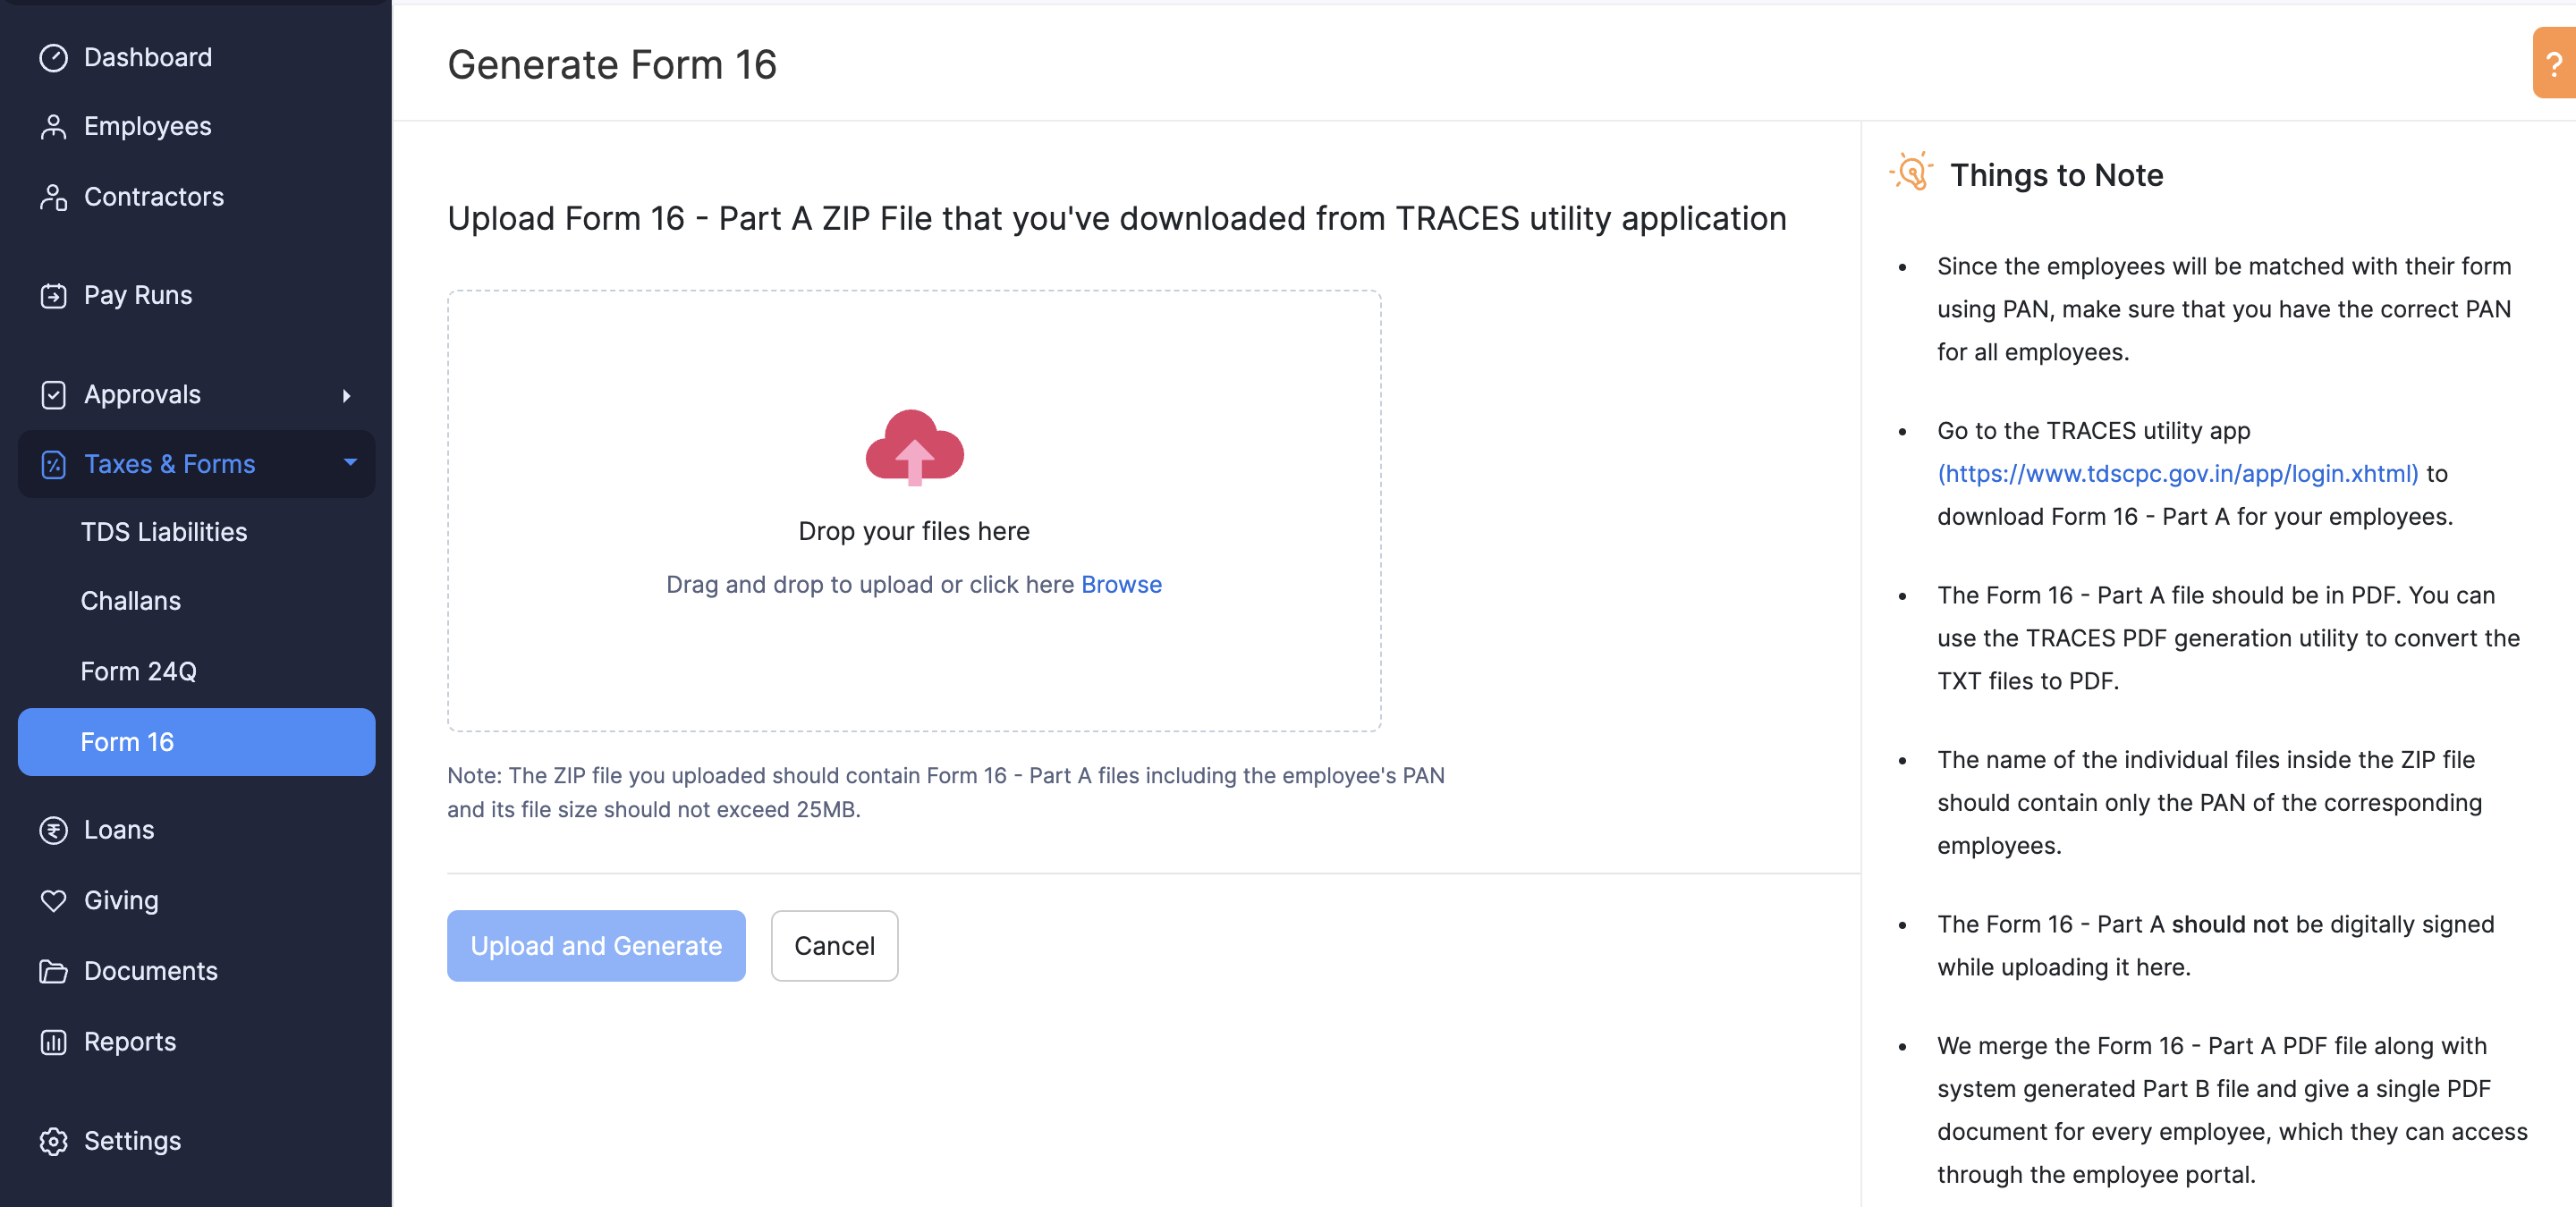Cancel the Form 16 upload
This screenshot has height=1207, width=2576.
834,945
